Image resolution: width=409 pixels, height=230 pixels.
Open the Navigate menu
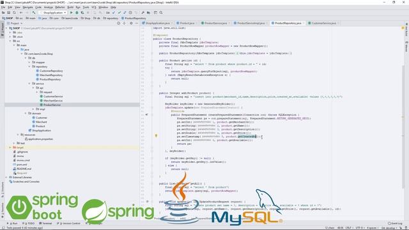point(27,7)
